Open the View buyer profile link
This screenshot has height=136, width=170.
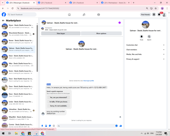(x=88, y=81)
